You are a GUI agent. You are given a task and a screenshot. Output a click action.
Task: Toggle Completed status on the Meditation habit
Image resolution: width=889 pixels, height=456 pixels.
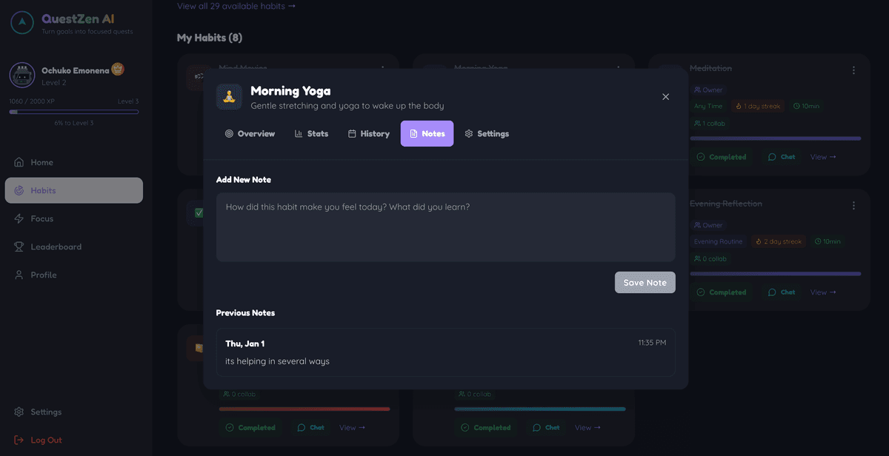click(x=722, y=156)
